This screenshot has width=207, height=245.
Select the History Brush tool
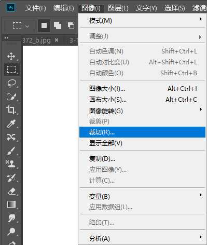[11, 178]
